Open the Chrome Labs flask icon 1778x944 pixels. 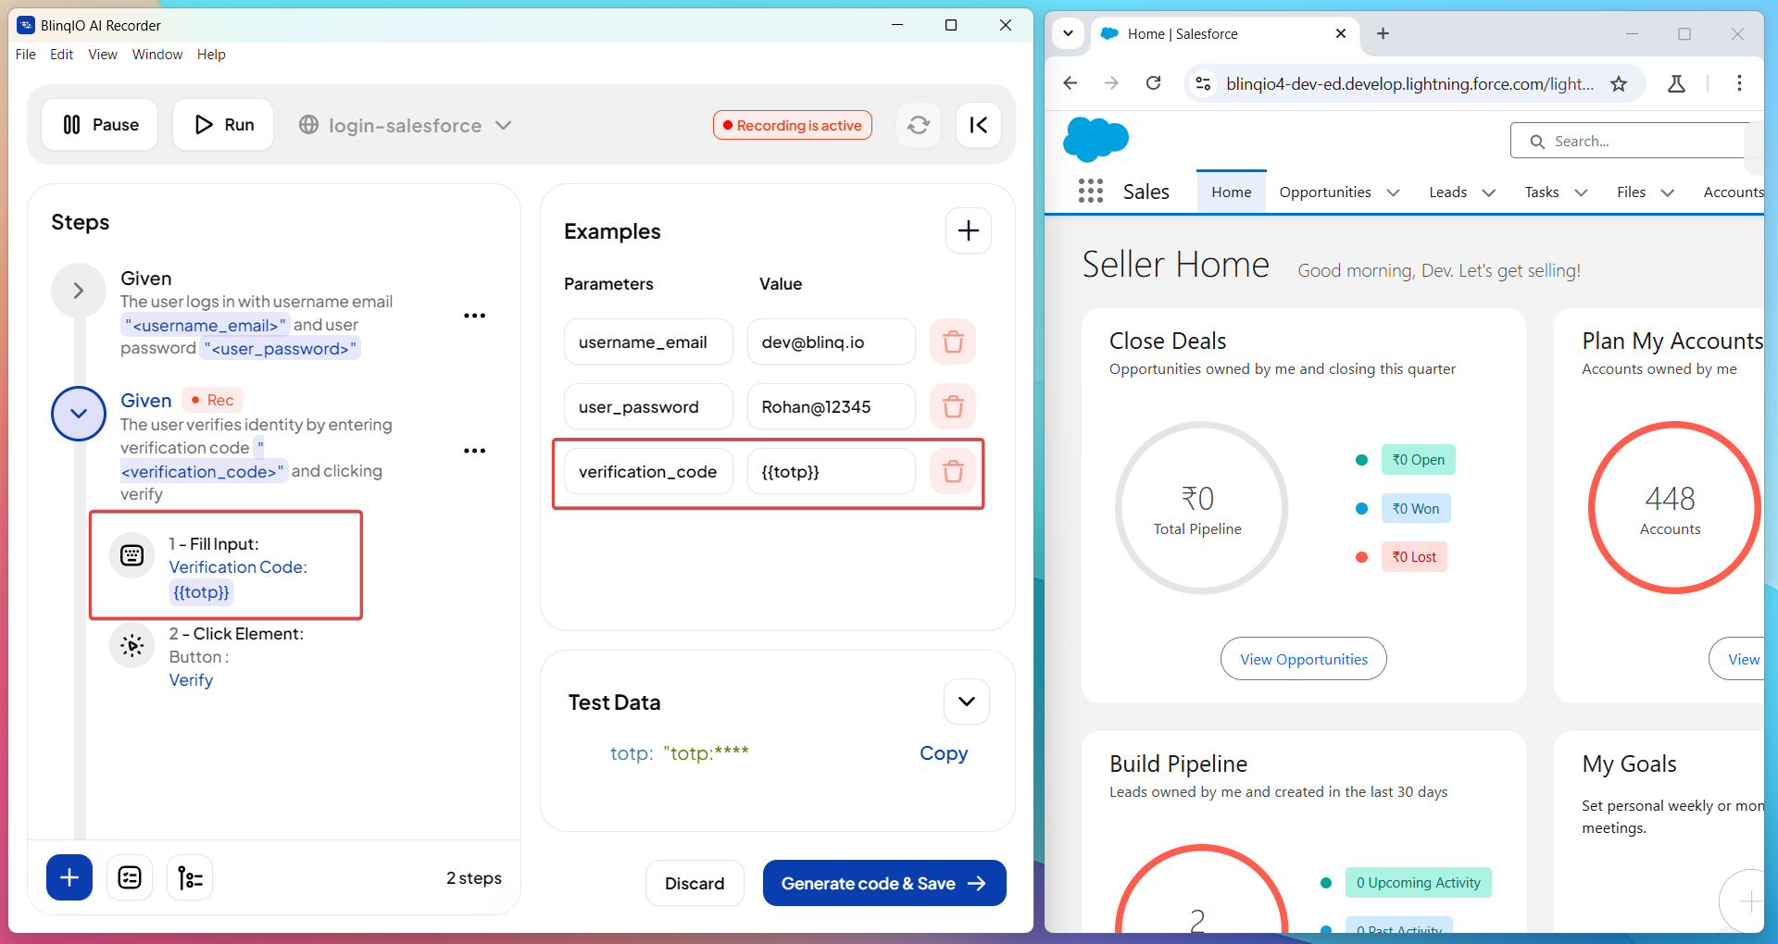point(1676,83)
